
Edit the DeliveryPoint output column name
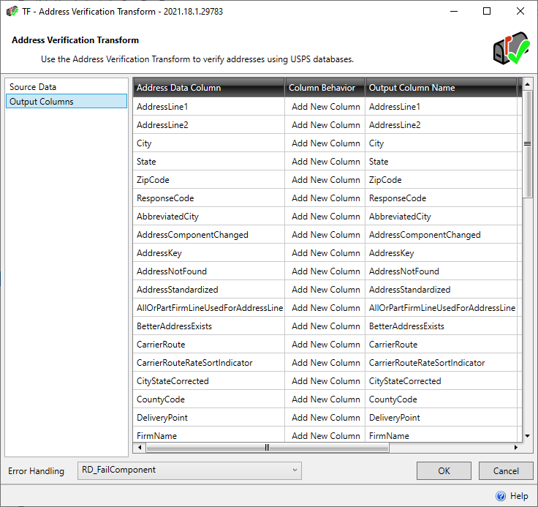click(x=442, y=417)
